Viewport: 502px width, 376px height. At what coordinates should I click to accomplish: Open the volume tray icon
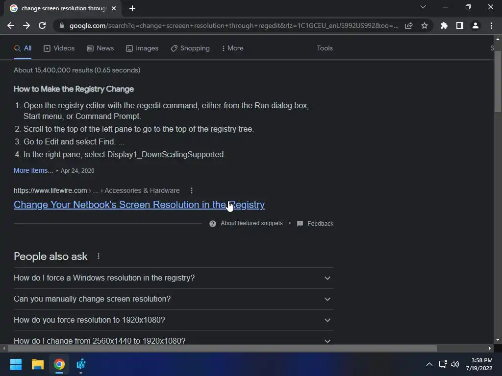pos(454,364)
